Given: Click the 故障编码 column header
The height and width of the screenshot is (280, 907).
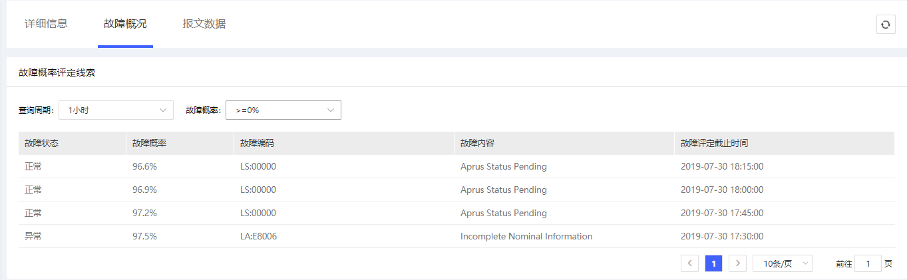Looking at the screenshot, I should 258,143.
